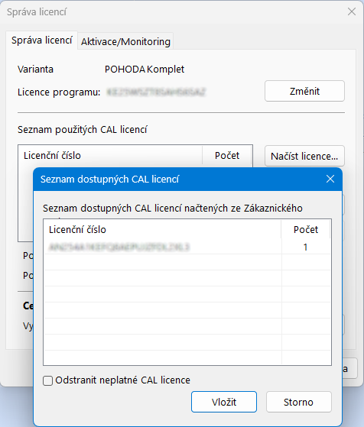Screen dimensions: 364x427
Task: Click the Změnit button
Action: pos(304,91)
